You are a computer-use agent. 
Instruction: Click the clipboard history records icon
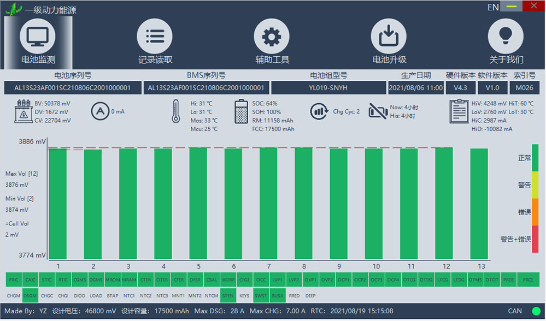(x=459, y=111)
